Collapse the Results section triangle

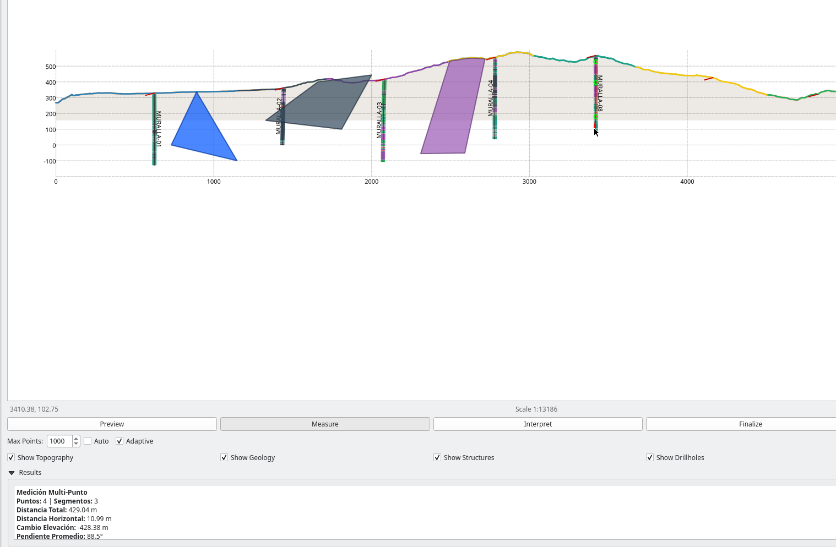[x=12, y=473]
